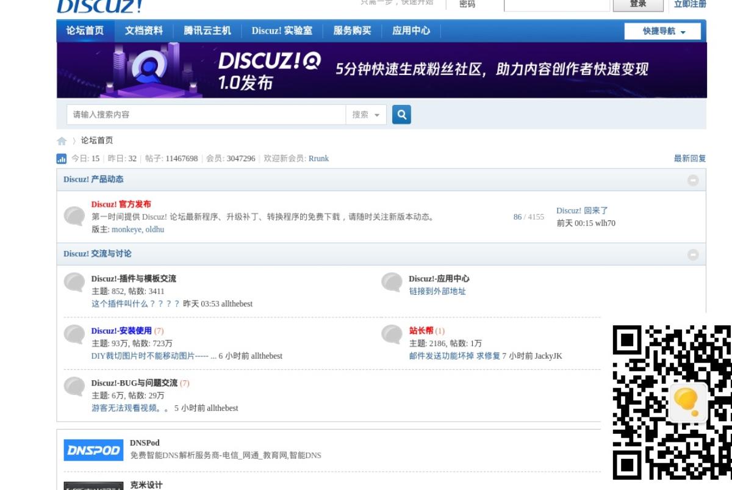Click the home icon in breadcrumb
732x490 pixels.
[x=62, y=141]
